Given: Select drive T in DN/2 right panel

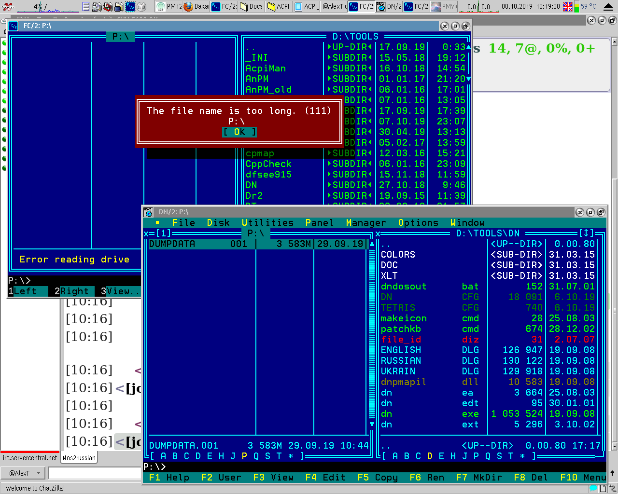Looking at the screenshot, I should 511,456.
